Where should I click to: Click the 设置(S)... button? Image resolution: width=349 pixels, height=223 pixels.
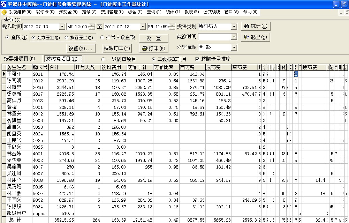pyautogui.click(x=81, y=49)
